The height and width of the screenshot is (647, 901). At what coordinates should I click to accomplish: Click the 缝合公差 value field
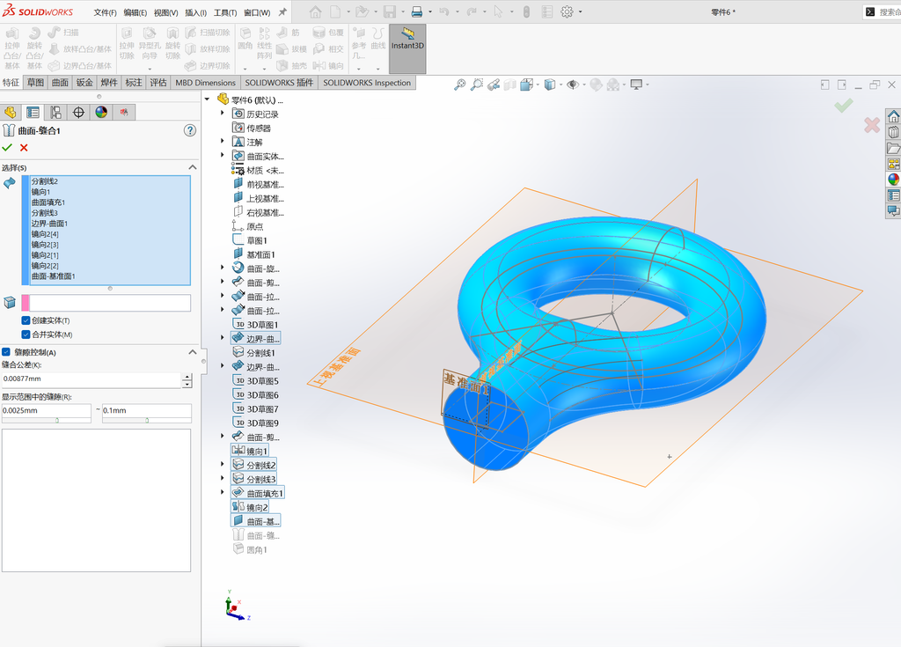[91, 379]
